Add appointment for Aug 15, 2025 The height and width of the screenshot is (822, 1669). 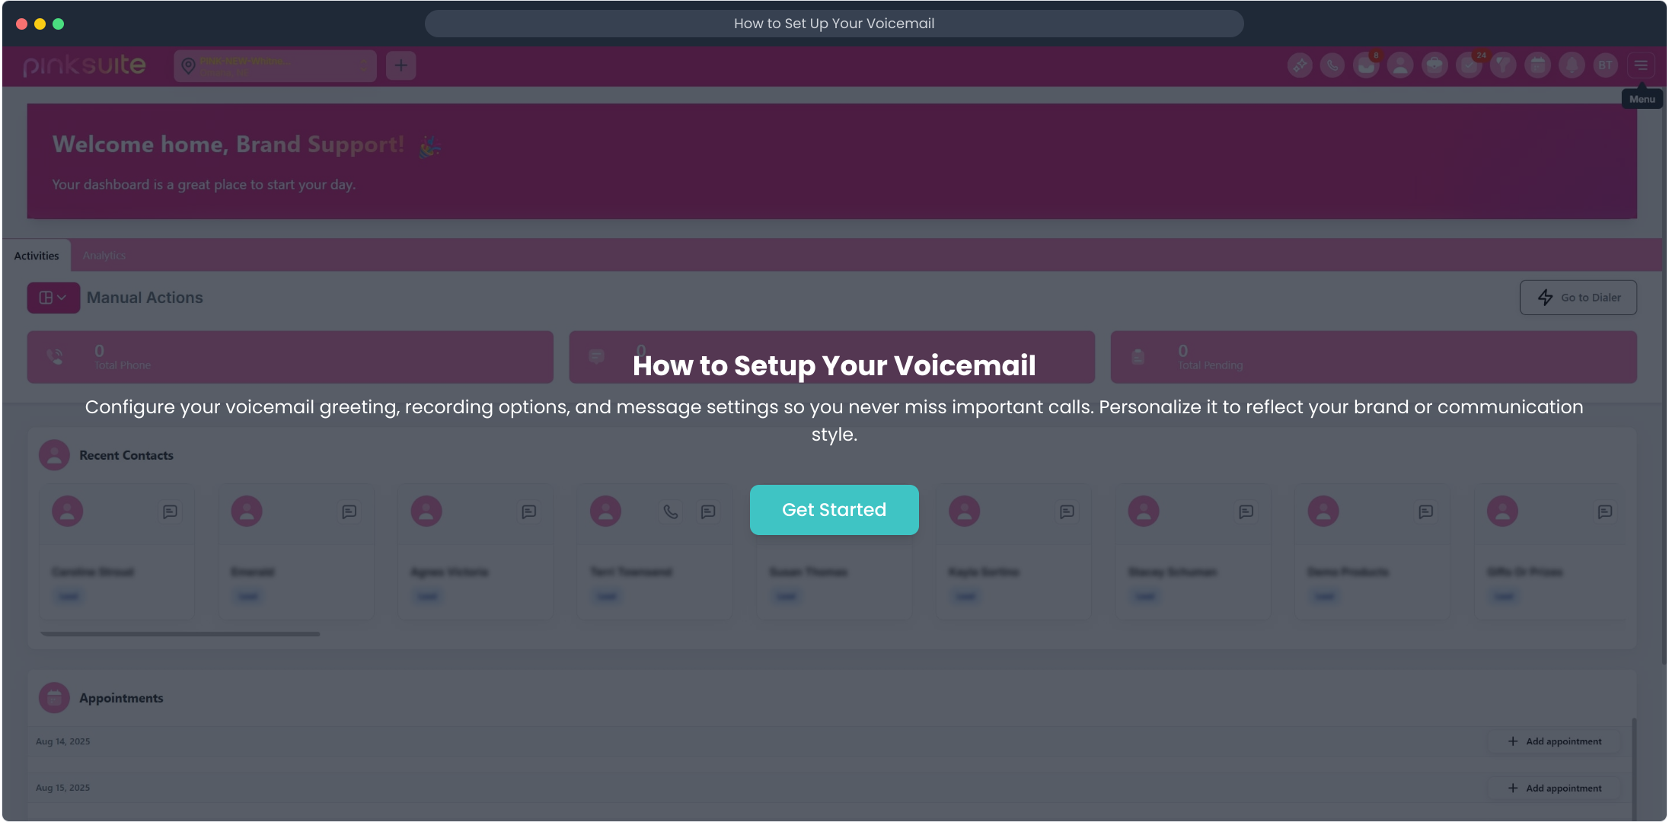[1554, 789]
